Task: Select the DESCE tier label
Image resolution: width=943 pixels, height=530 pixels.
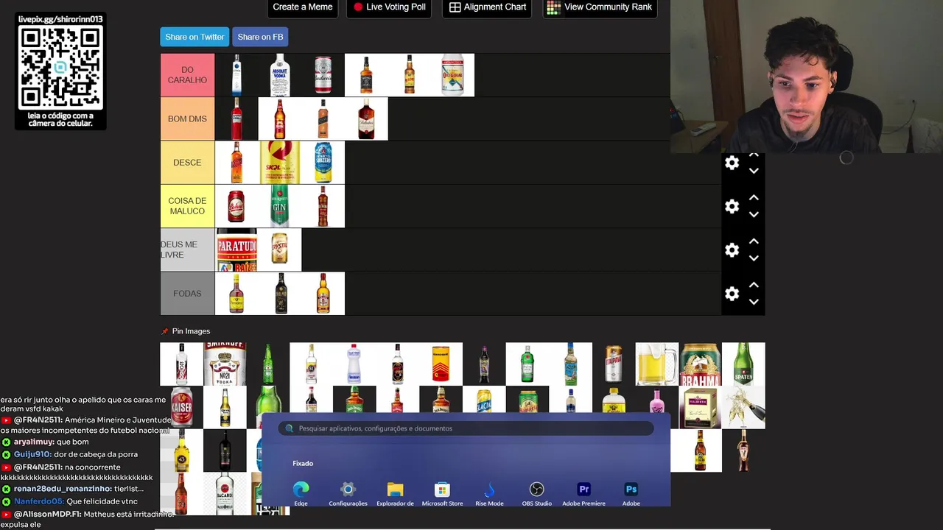Action: [x=187, y=162]
